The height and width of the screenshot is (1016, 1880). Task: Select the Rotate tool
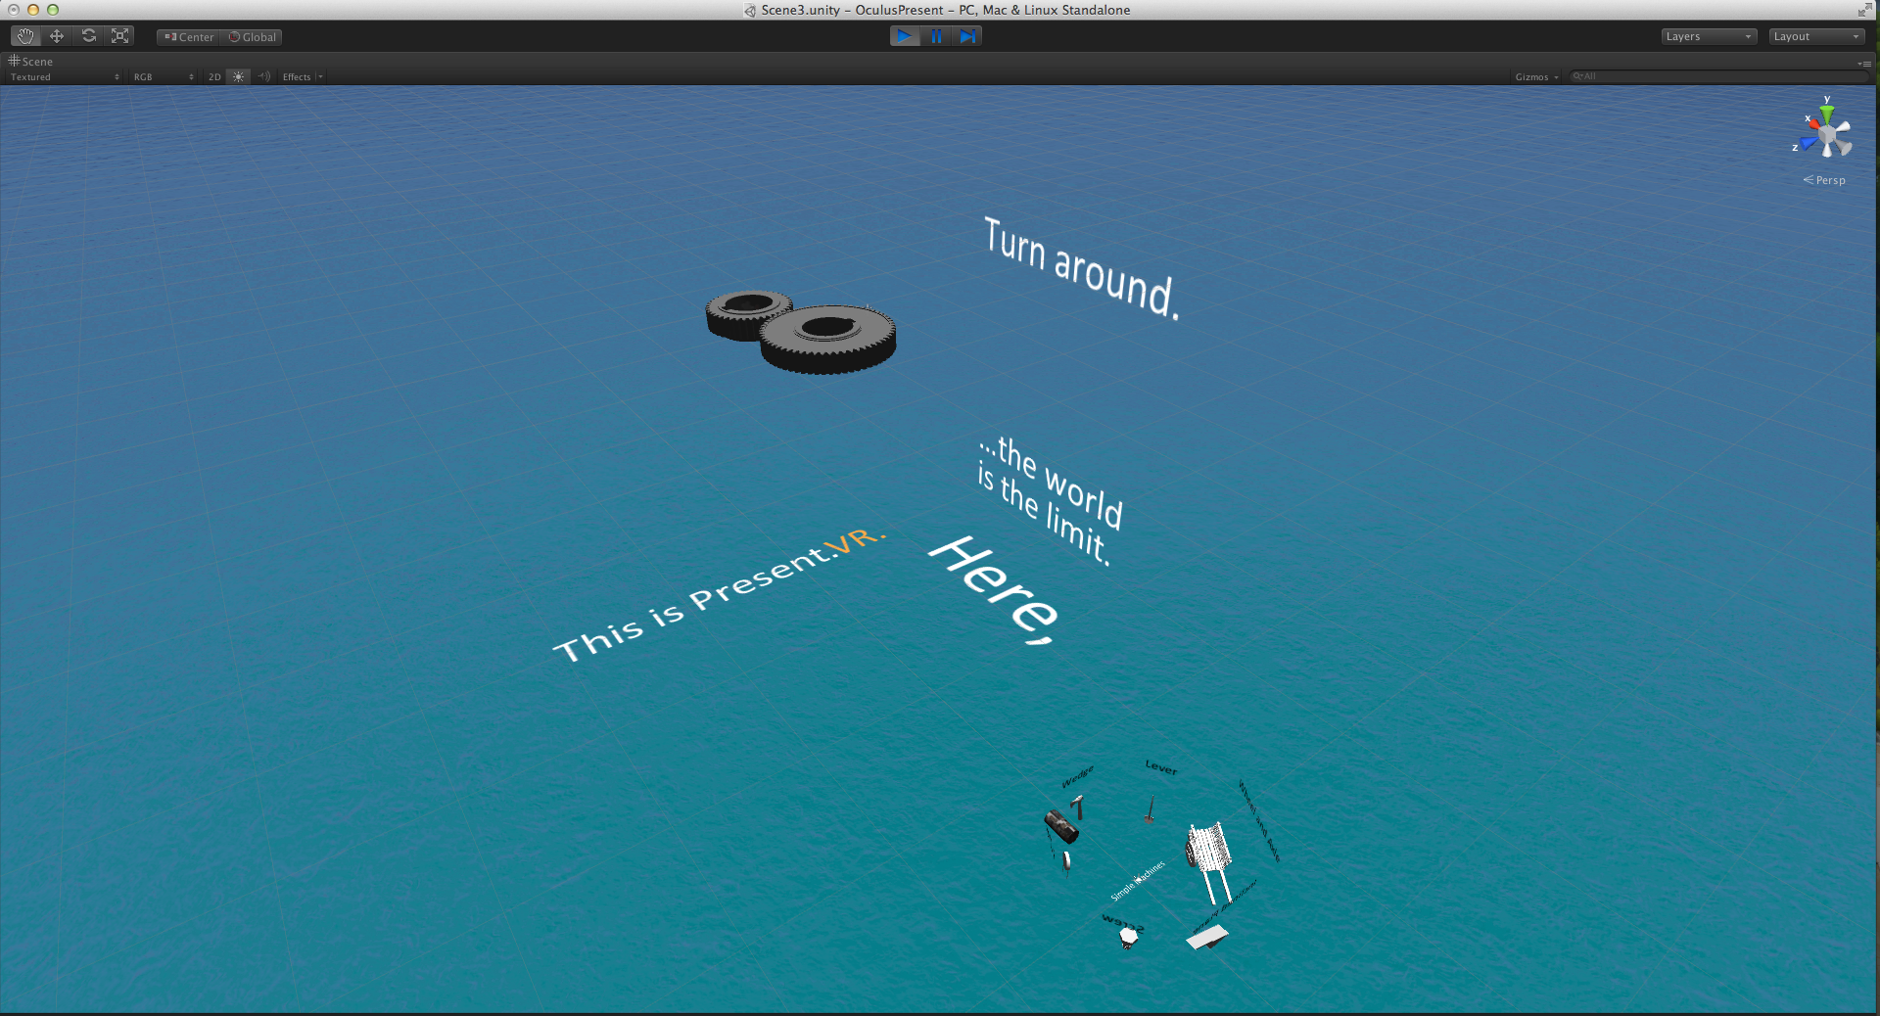click(x=88, y=36)
